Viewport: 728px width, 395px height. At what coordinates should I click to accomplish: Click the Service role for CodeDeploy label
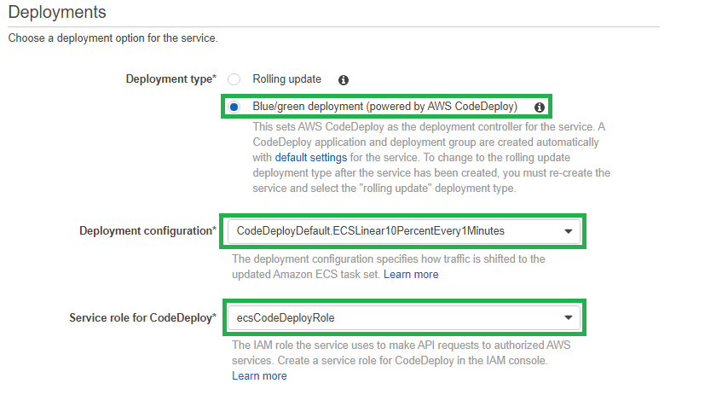tap(143, 318)
